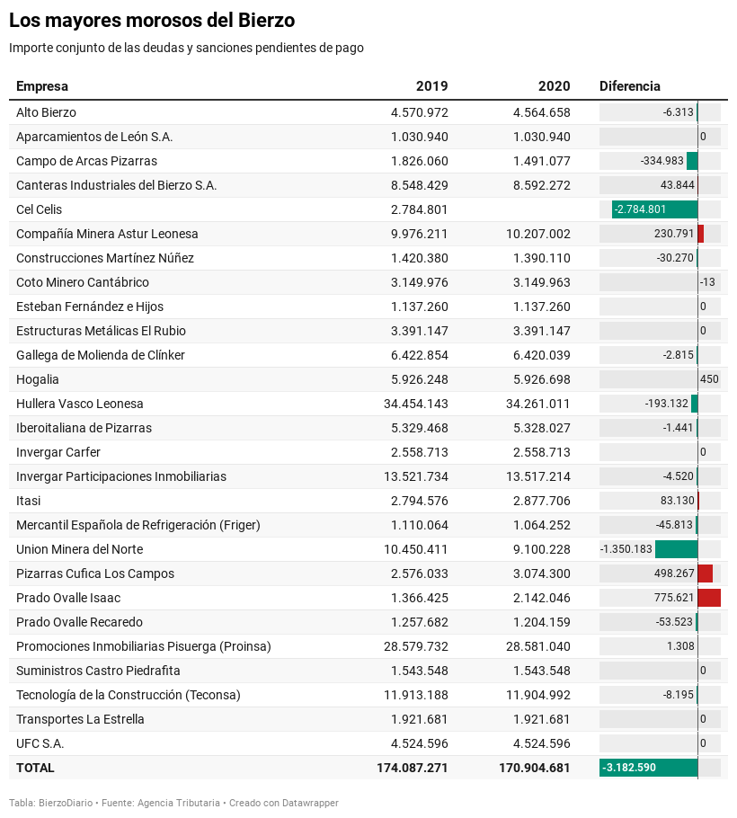
Task: Click the Diferencia column header
Action: coord(629,86)
